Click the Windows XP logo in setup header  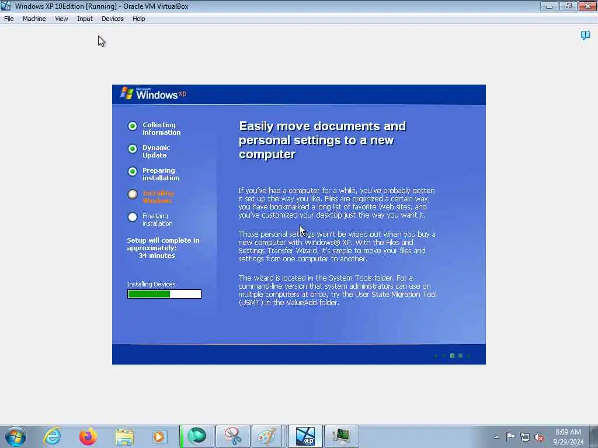(x=154, y=94)
